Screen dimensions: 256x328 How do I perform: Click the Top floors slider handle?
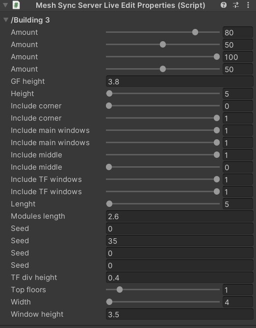pos(120,290)
